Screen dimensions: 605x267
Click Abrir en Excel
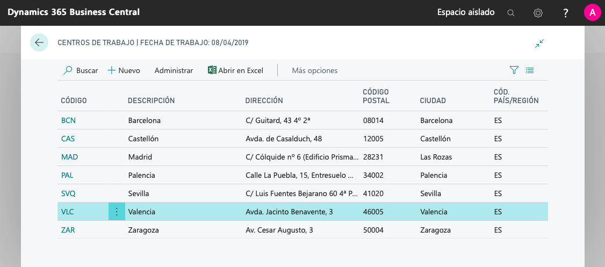(235, 70)
